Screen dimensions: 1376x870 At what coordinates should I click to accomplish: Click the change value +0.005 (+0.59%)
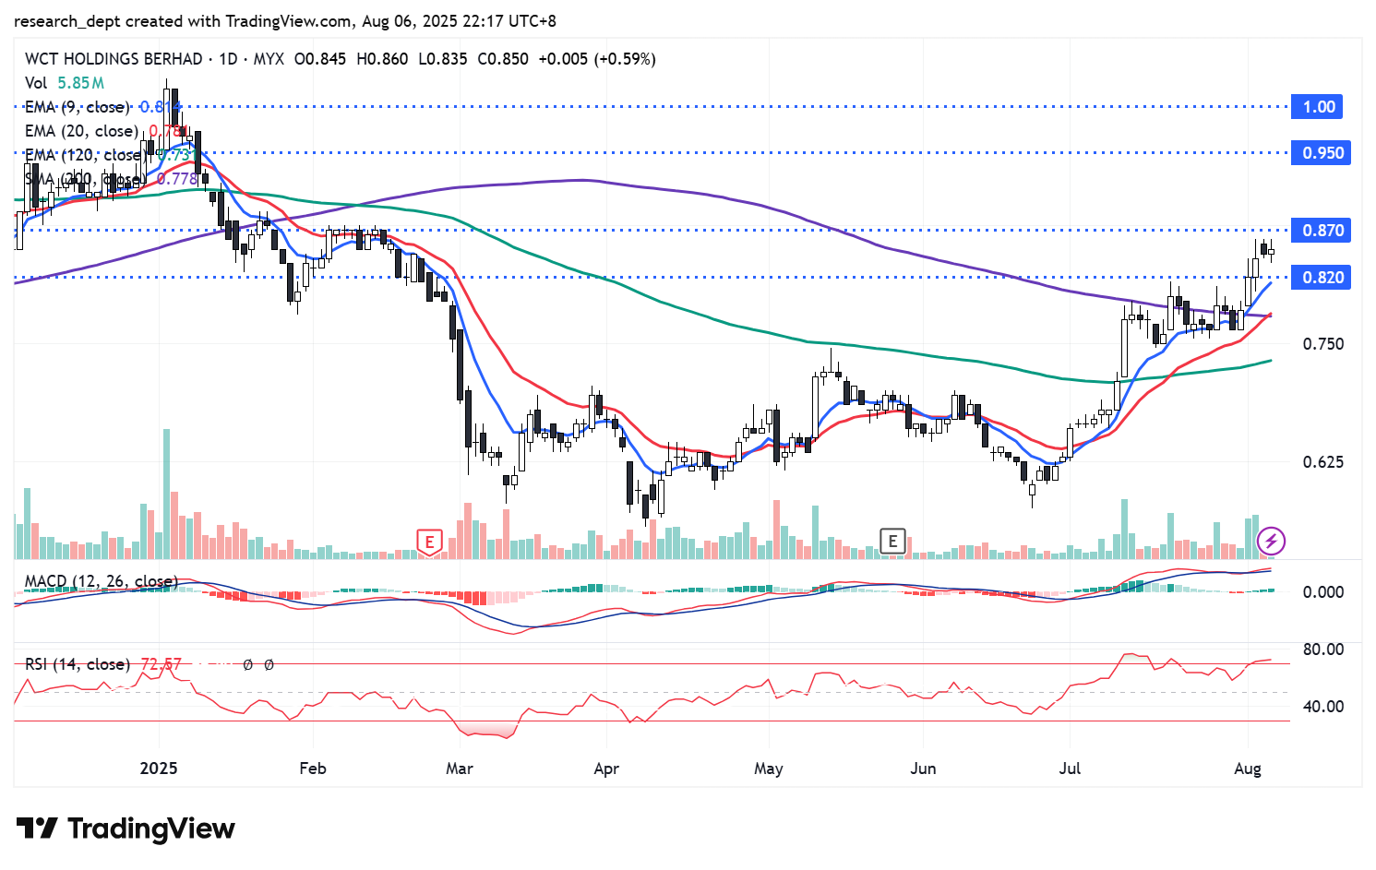597,59
